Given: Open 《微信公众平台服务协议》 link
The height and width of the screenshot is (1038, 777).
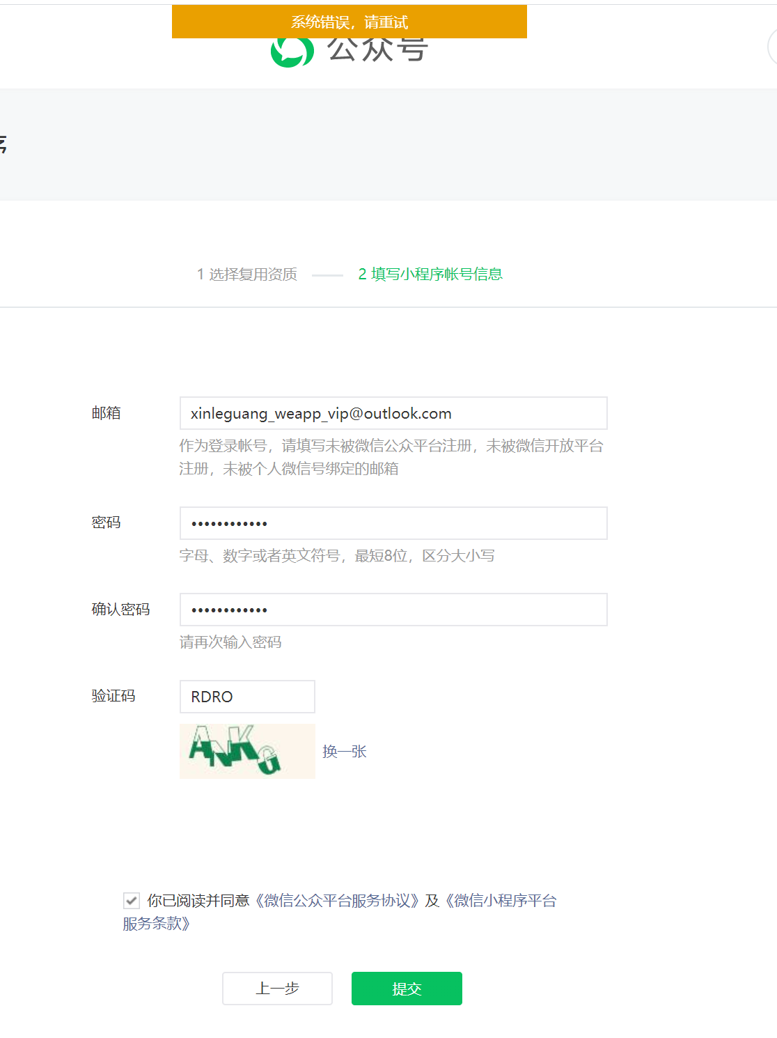Looking at the screenshot, I should pos(337,901).
